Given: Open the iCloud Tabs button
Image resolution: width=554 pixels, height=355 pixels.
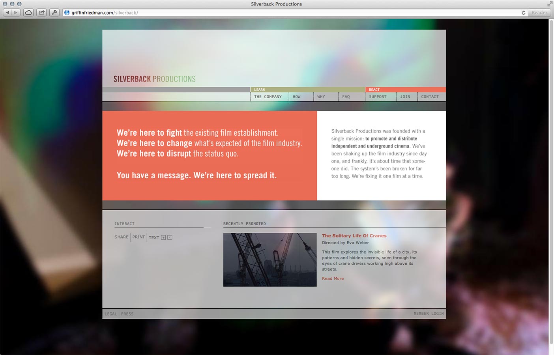Looking at the screenshot, I should point(28,13).
